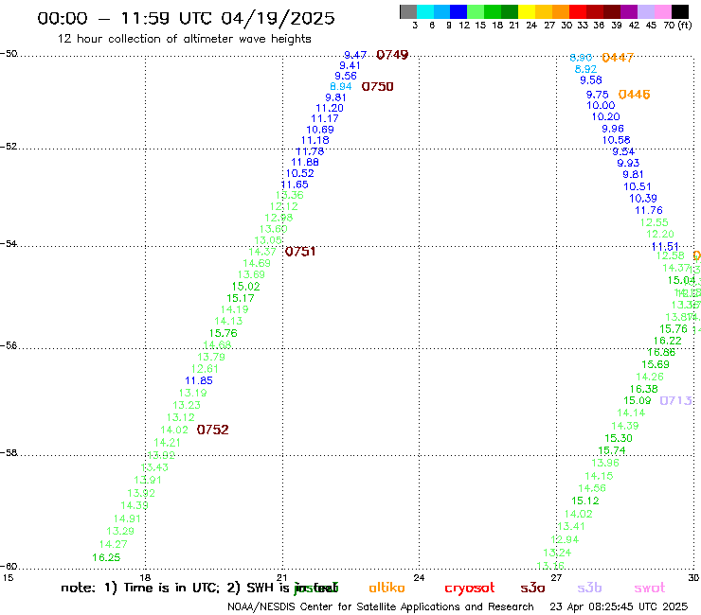701x615 pixels.
Task: Click the reading 12.98
Action: pos(279,218)
